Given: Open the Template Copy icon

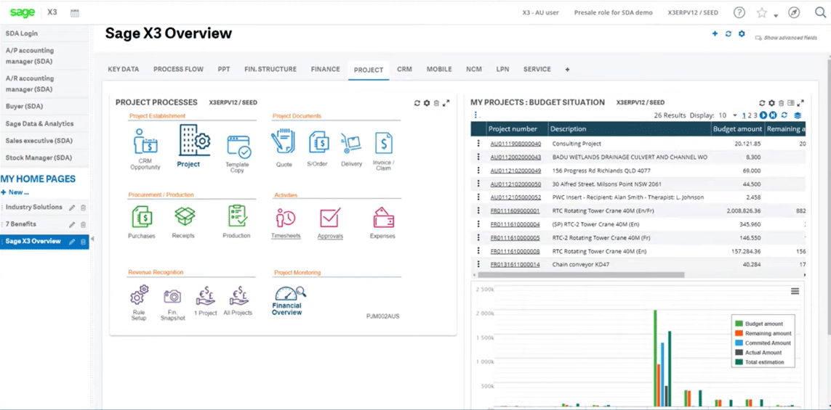Looking at the screenshot, I should [x=239, y=147].
